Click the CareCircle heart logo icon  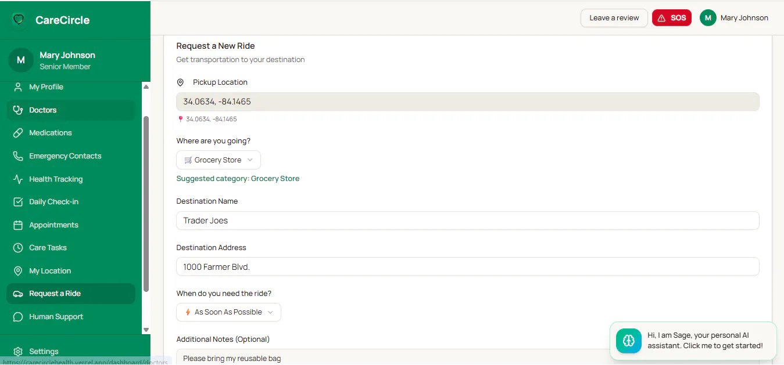[x=19, y=20]
